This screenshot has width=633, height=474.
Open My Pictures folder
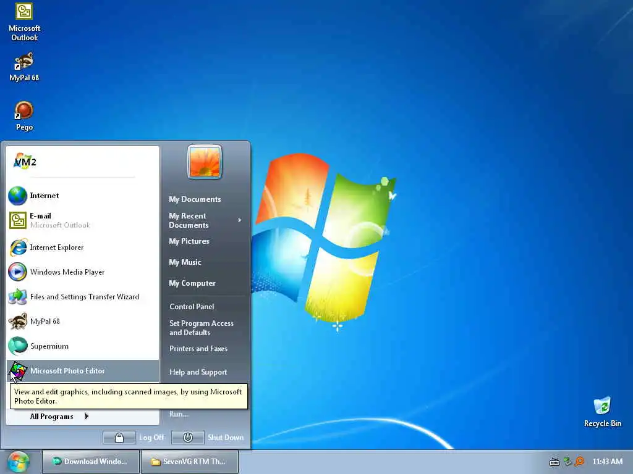click(x=189, y=241)
